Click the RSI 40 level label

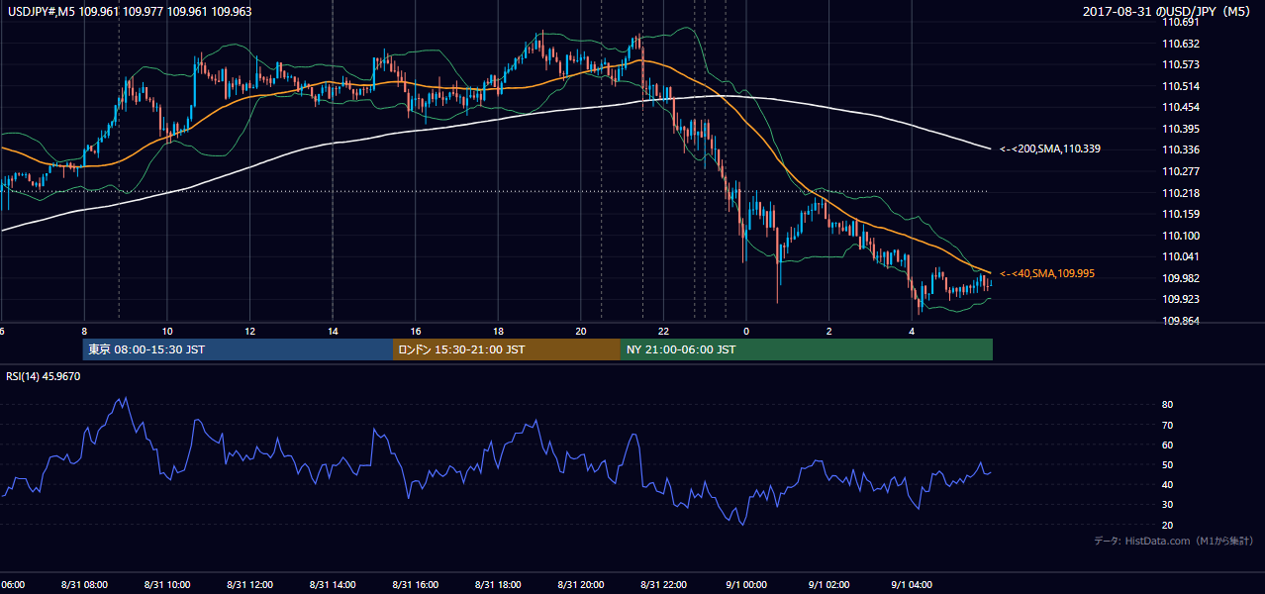coord(1168,485)
